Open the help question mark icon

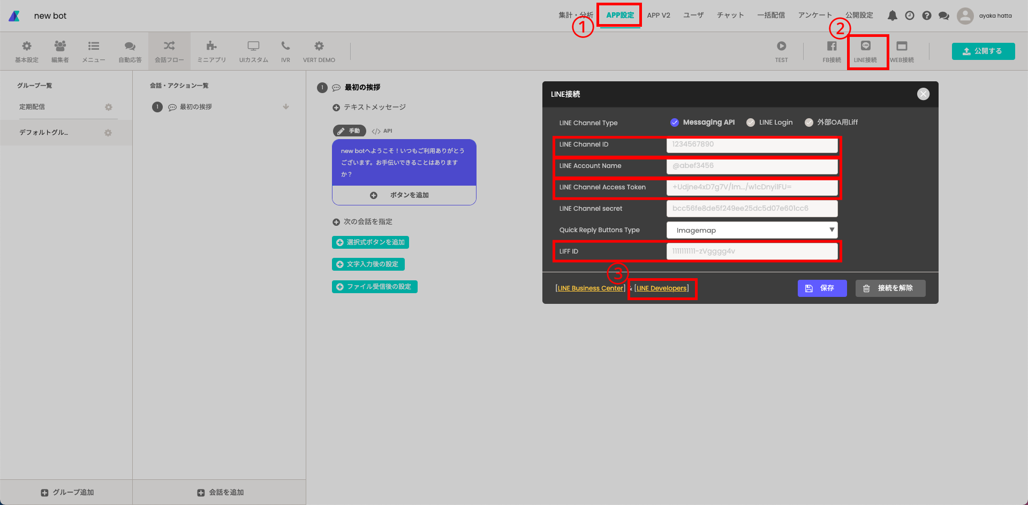click(x=927, y=16)
